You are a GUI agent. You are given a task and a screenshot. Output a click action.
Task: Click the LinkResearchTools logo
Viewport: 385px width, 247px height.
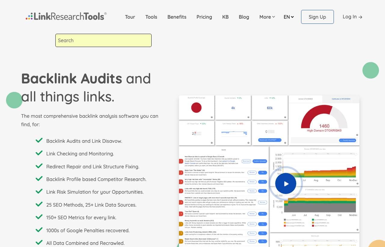[x=66, y=16]
